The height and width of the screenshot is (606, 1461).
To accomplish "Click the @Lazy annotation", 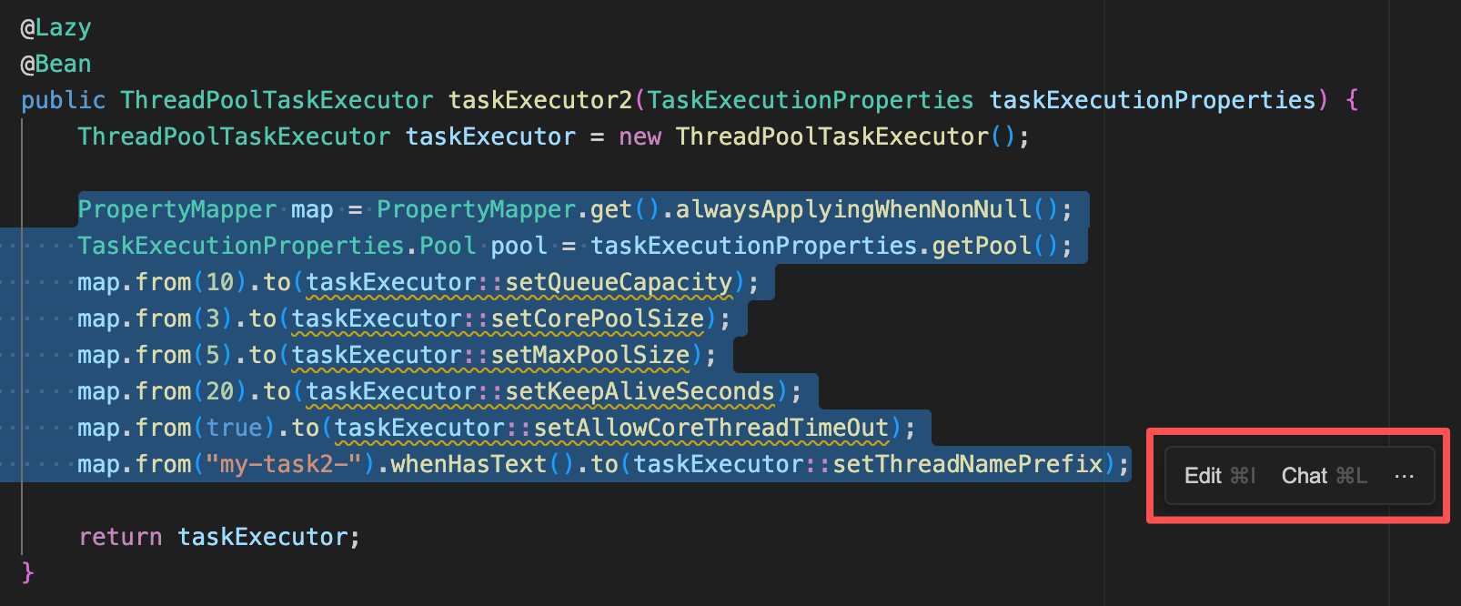I will 55,28.
